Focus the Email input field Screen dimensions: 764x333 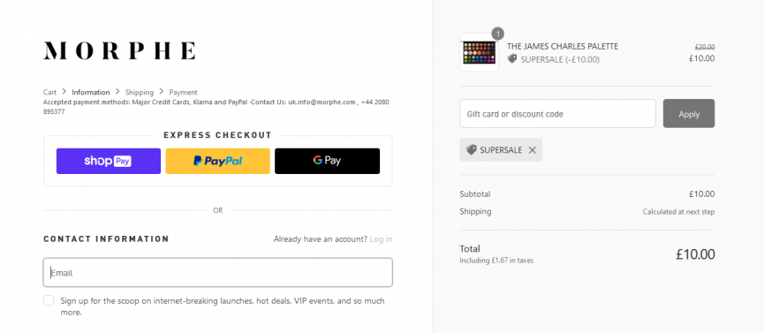tap(218, 273)
